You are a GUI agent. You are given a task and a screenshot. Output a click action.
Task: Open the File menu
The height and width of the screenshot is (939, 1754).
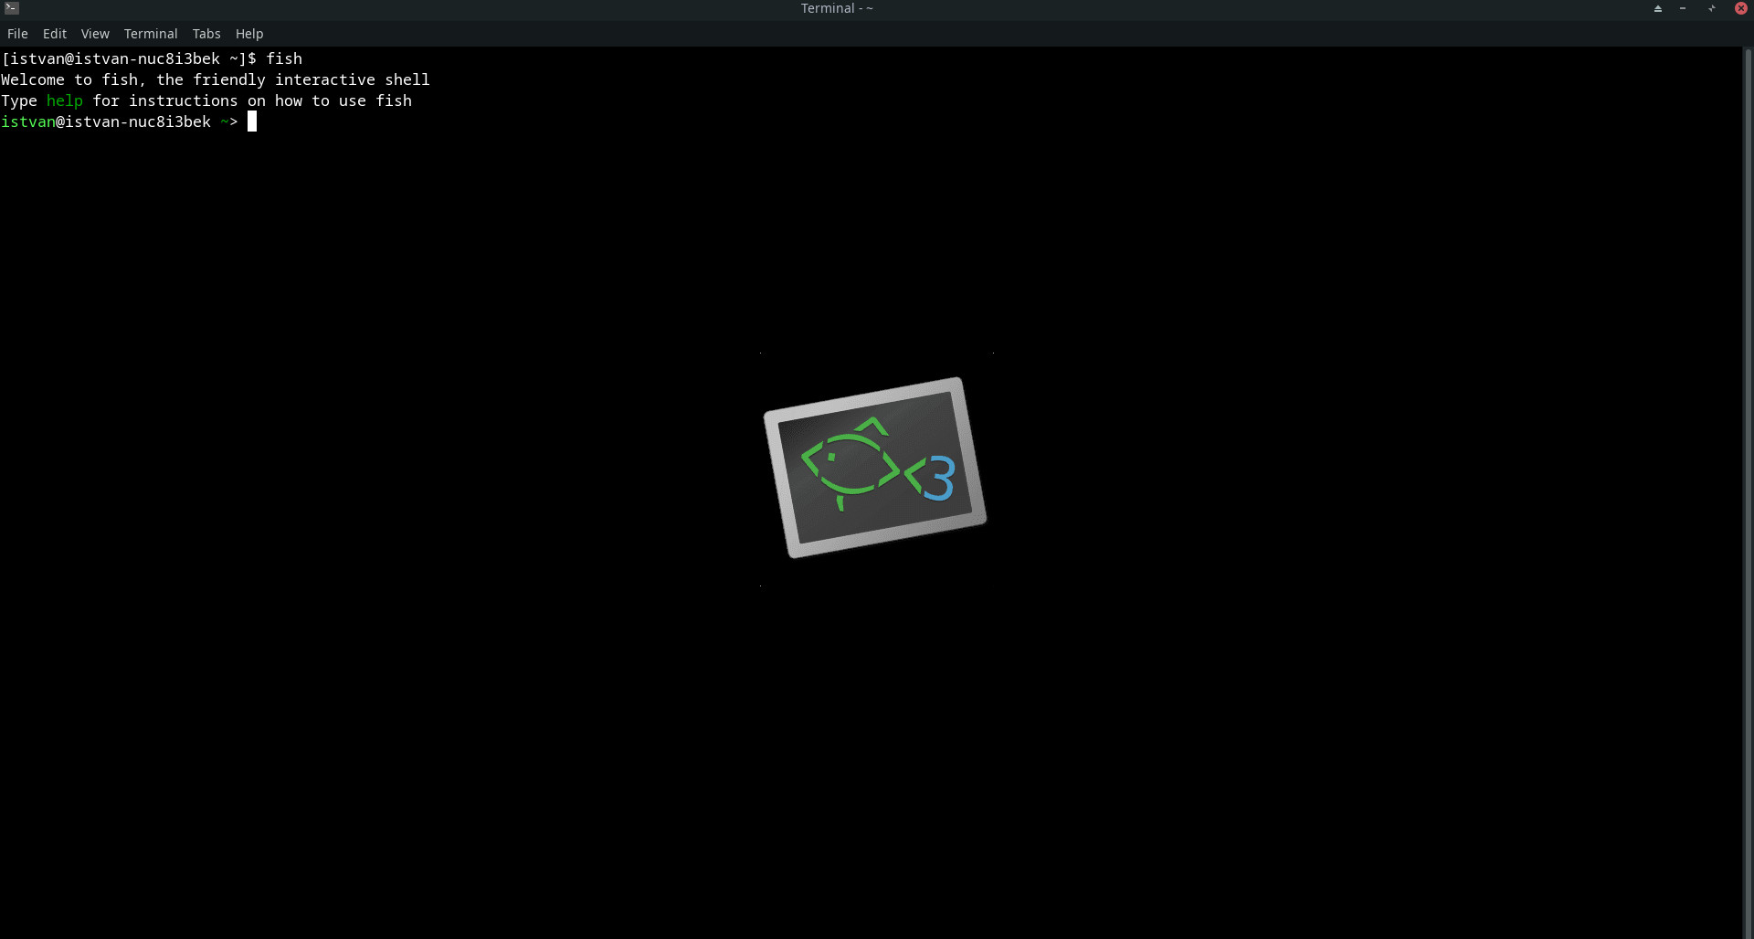click(x=17, y=34)
